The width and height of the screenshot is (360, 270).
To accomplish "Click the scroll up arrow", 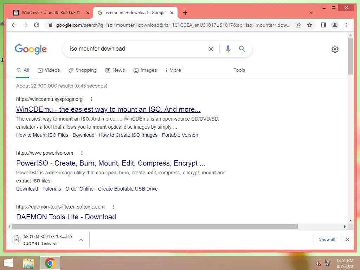I will tap(351, 35).
